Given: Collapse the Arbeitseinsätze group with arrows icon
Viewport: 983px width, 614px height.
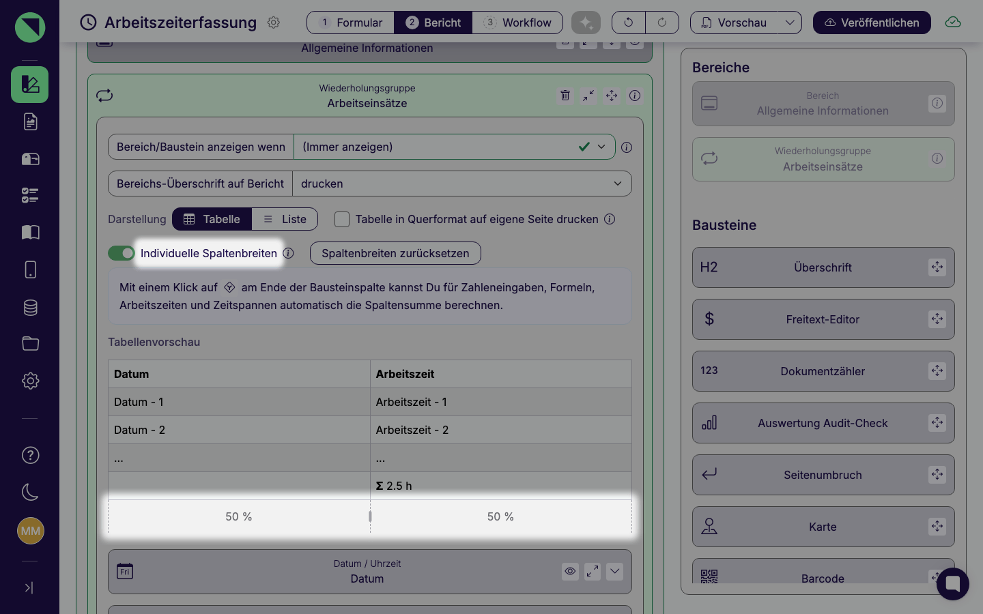Looking at the screenshot, I should (x=588, y=96).
